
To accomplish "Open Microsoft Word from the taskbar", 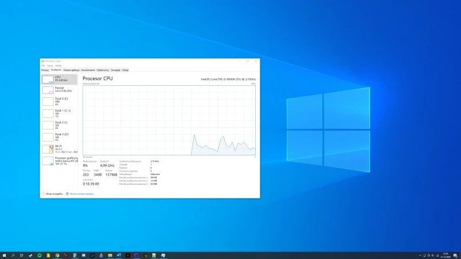I will pyautogui.click(x=119, y=256).
